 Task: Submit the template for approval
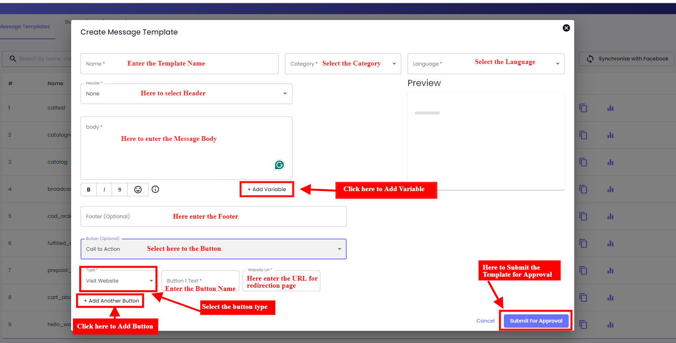click(x=536, y=321)
